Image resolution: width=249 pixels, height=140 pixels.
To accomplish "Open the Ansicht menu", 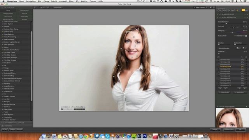I will tap(84, 1).
